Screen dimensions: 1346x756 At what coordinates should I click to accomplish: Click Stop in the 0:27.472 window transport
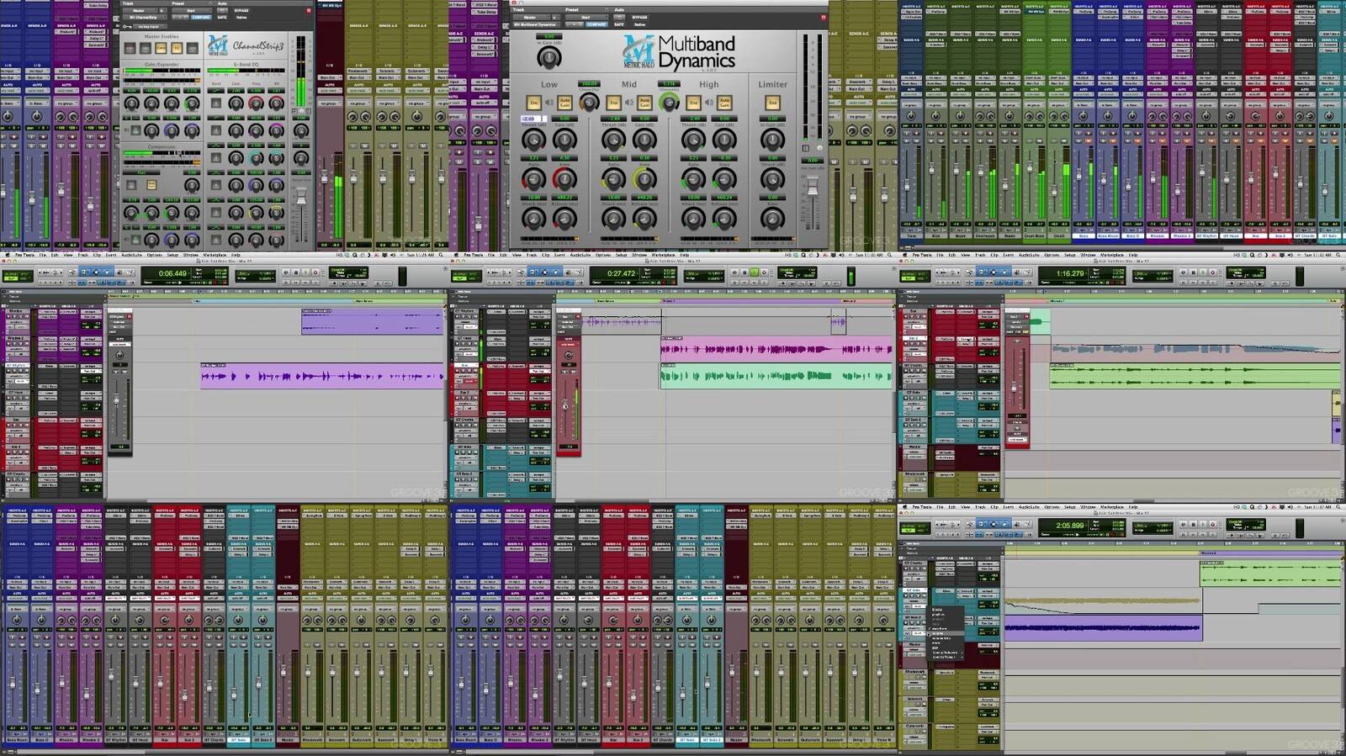point(745,272)
